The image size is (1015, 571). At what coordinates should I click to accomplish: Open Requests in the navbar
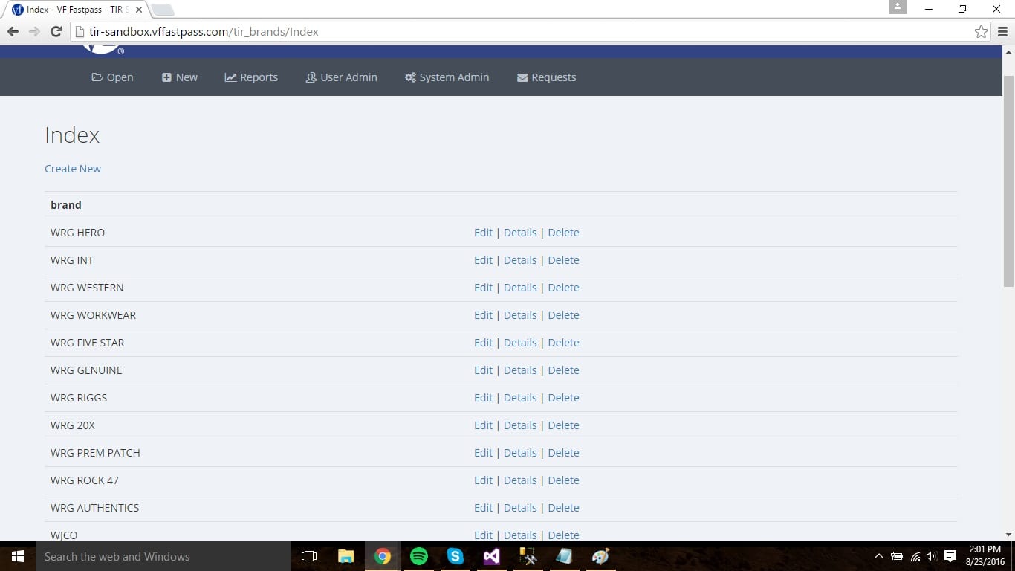point(547,77)
